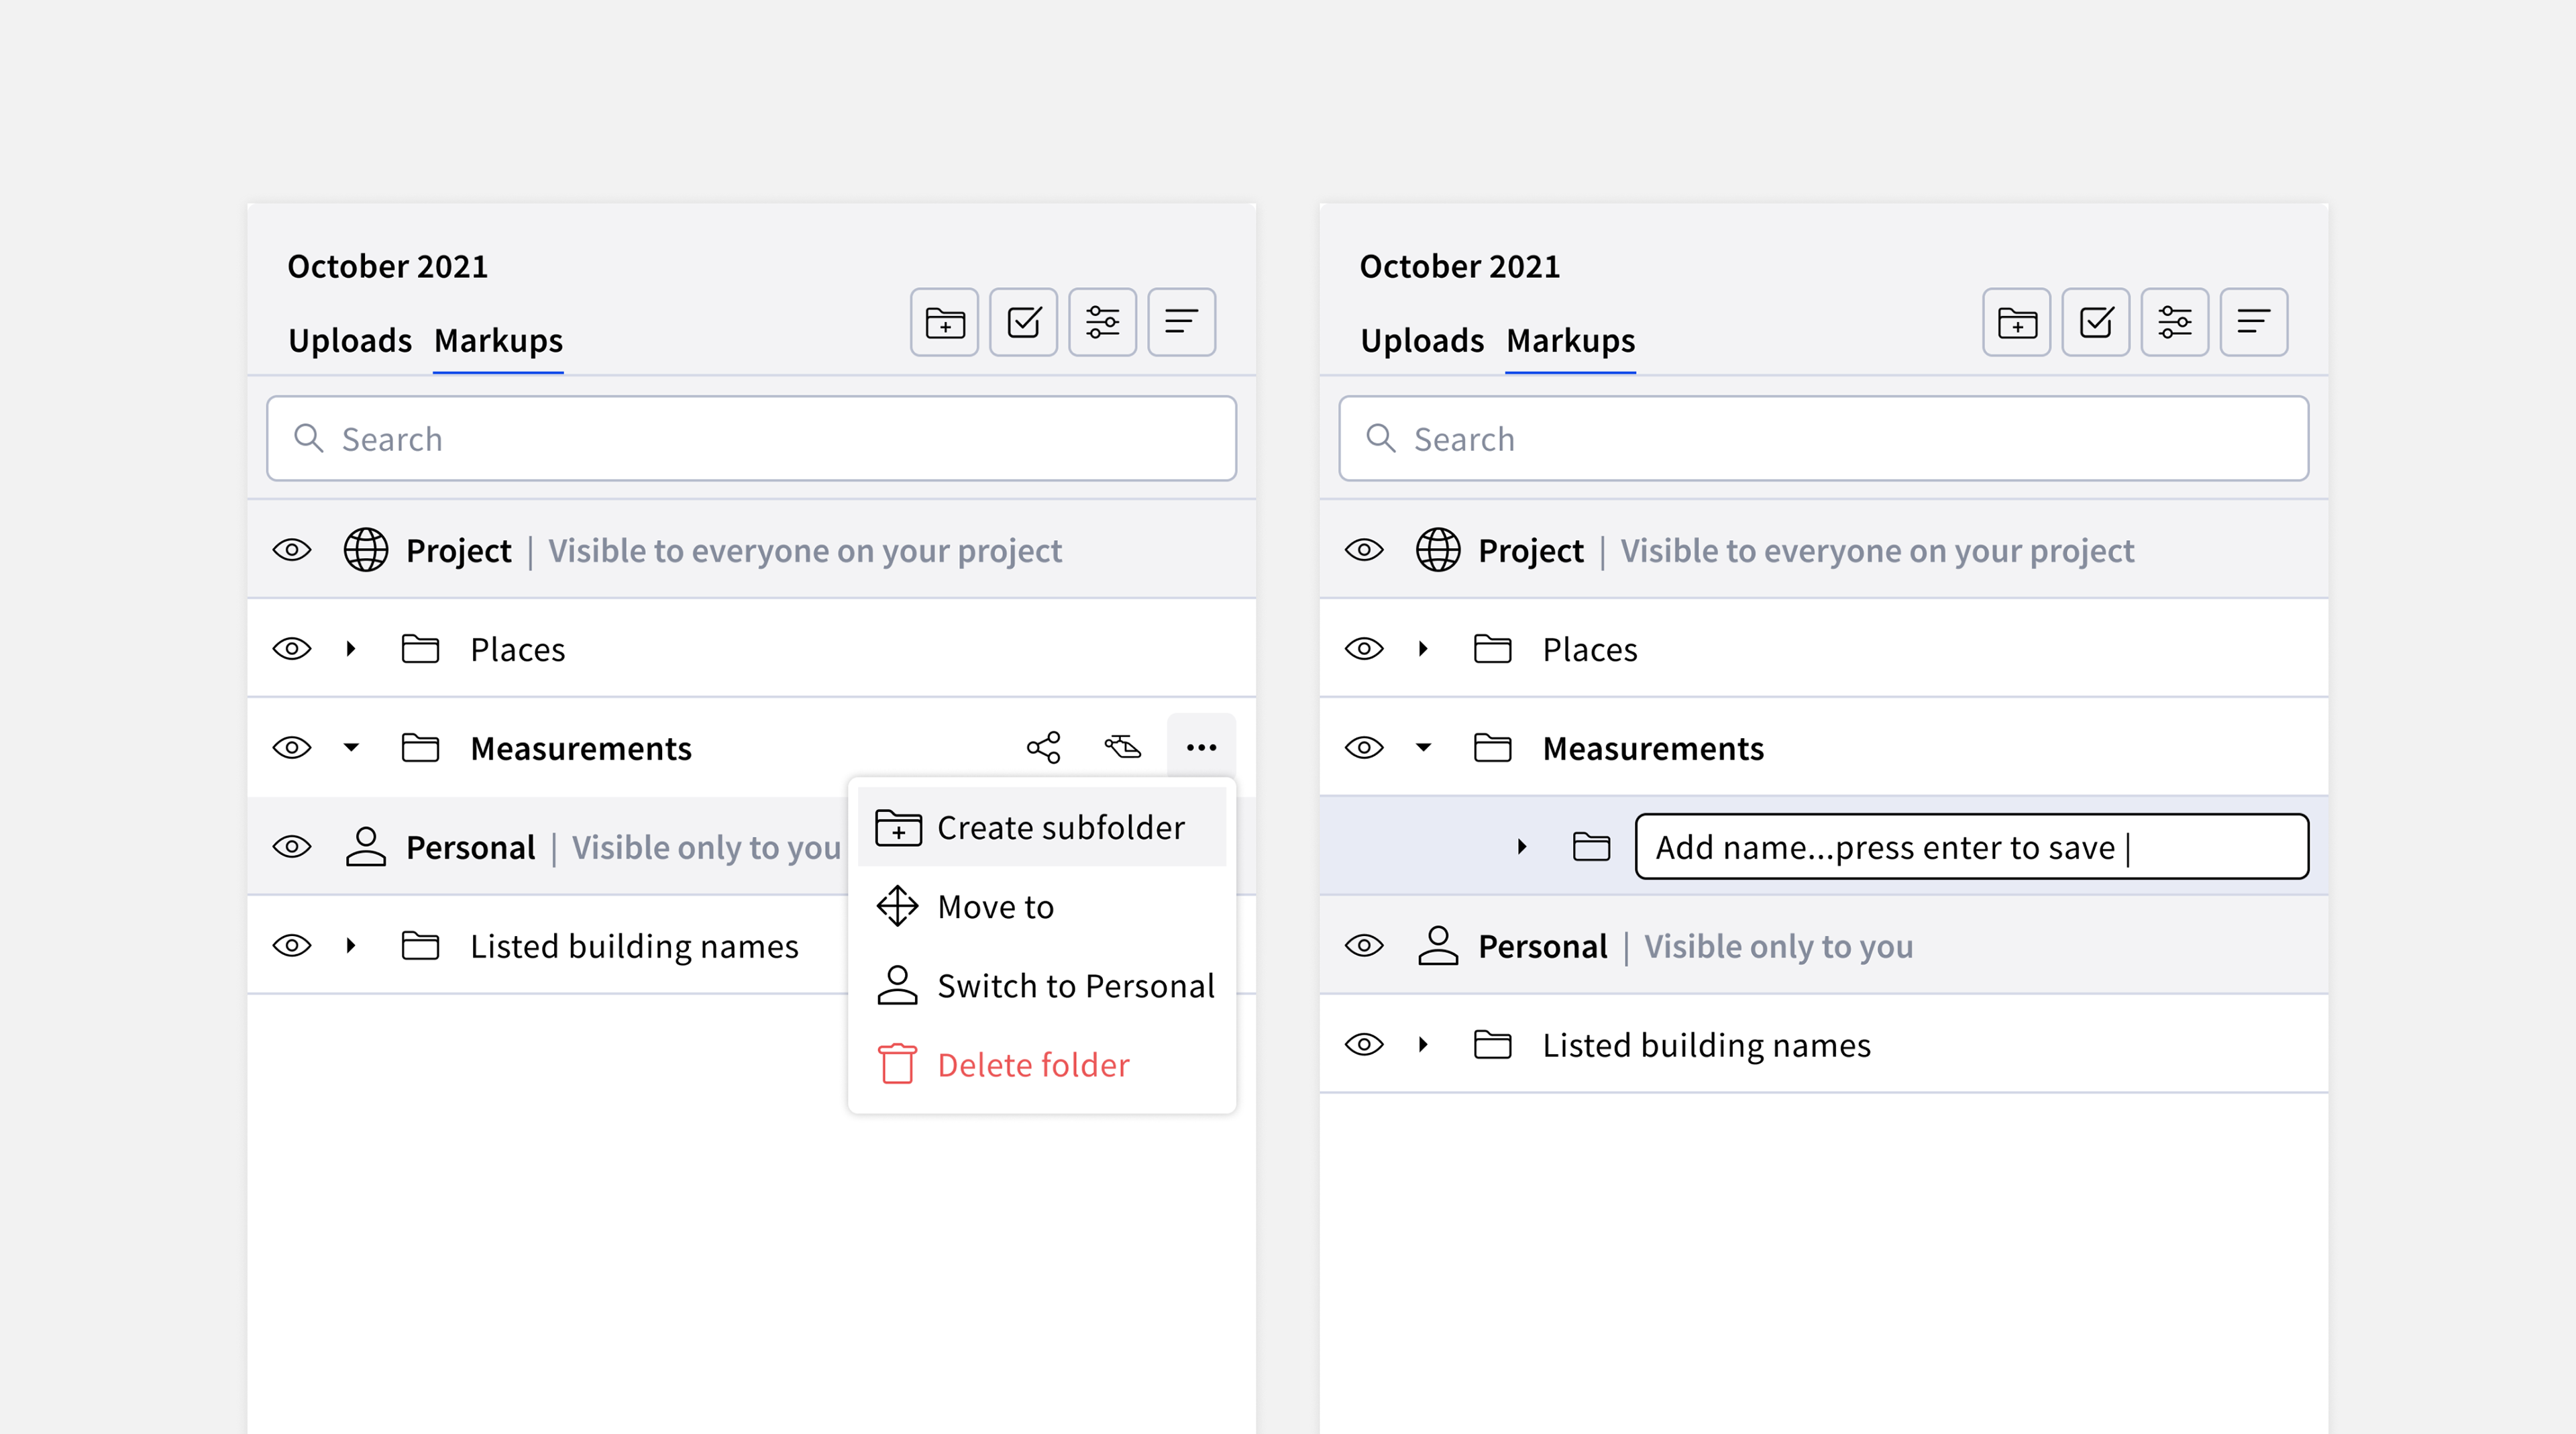This screenshot has width=2576, height=1434.
Task: Click new folder icon in right panel toolbar
Action: [2016, 322]
